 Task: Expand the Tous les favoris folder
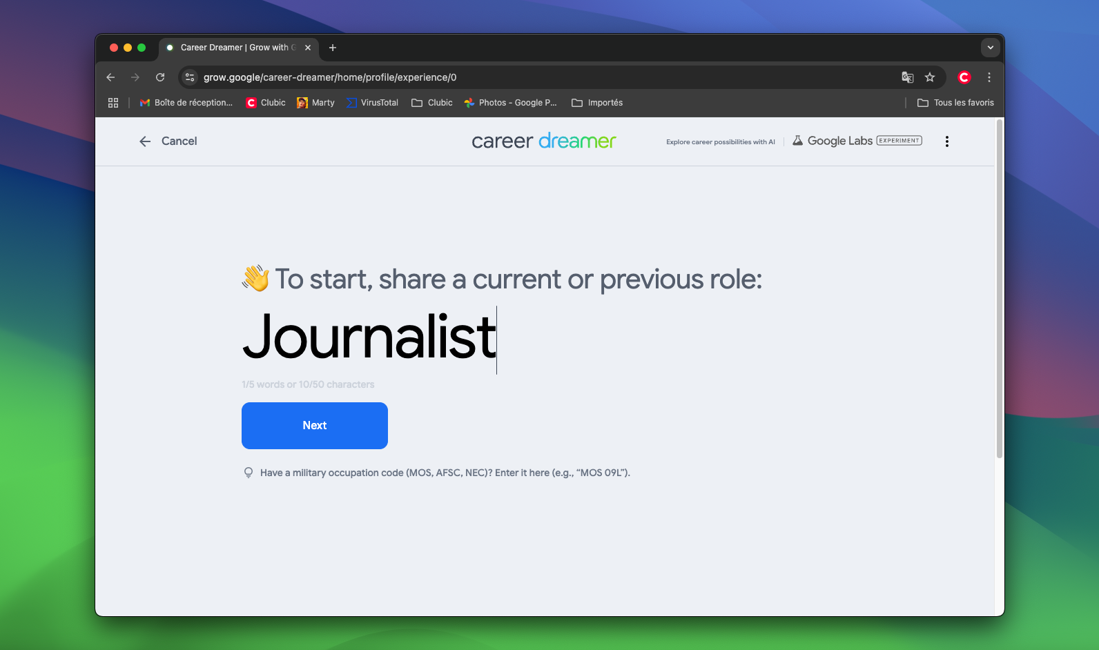[955, 103]
